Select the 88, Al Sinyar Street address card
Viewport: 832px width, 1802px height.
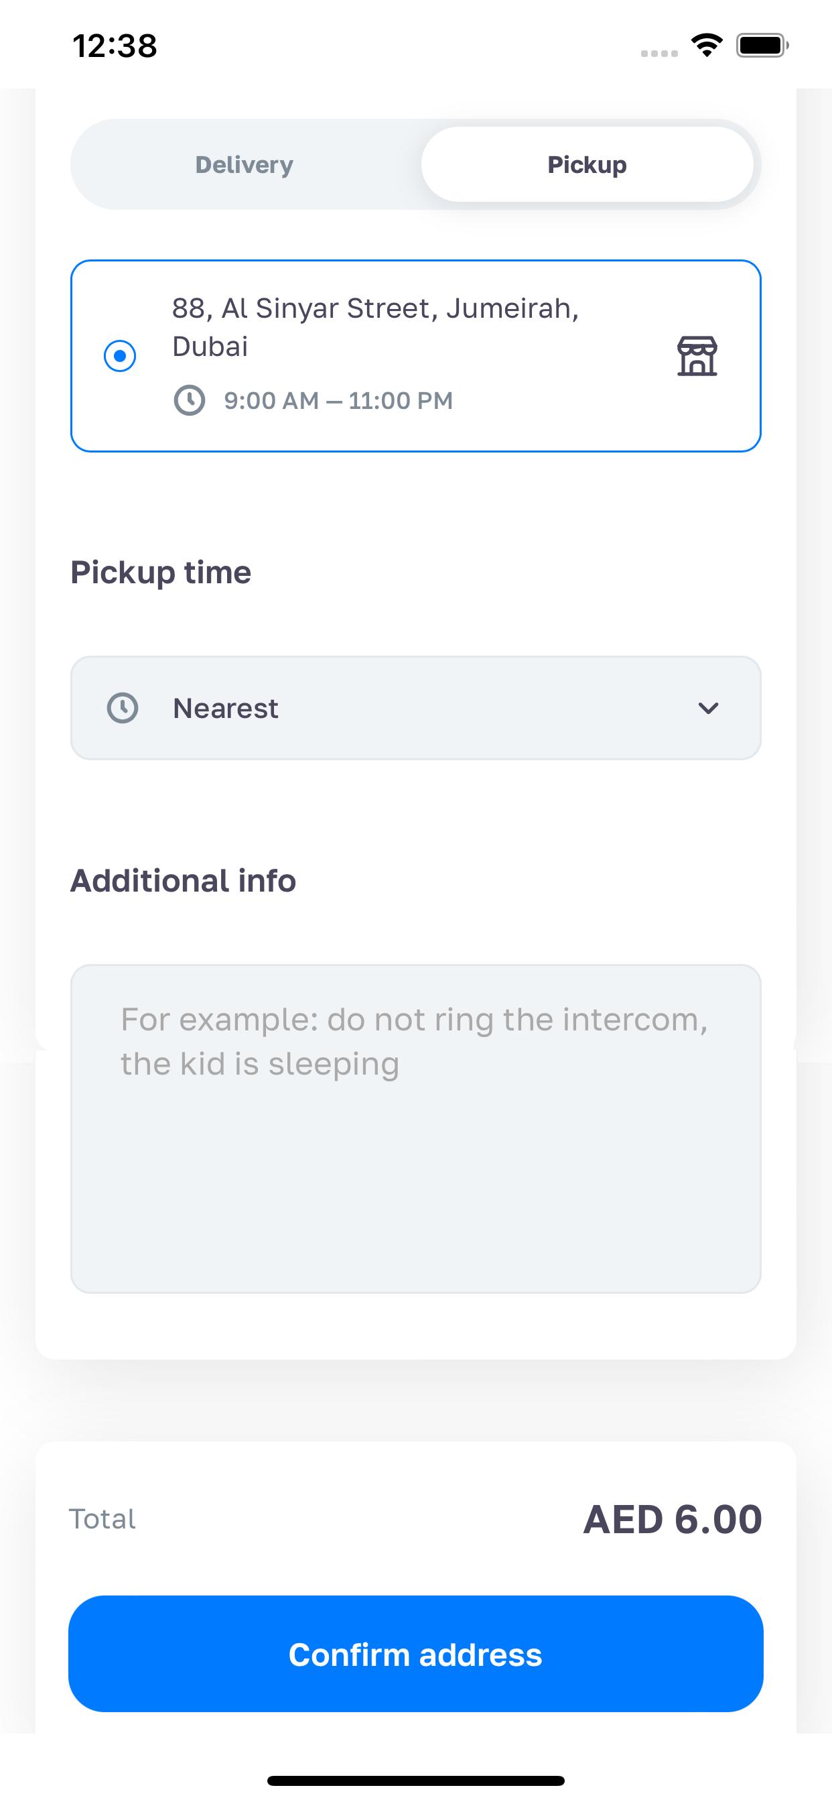click(416, 356)
